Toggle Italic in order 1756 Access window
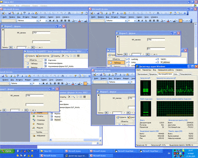198x158 pixels. coord(142,21)
